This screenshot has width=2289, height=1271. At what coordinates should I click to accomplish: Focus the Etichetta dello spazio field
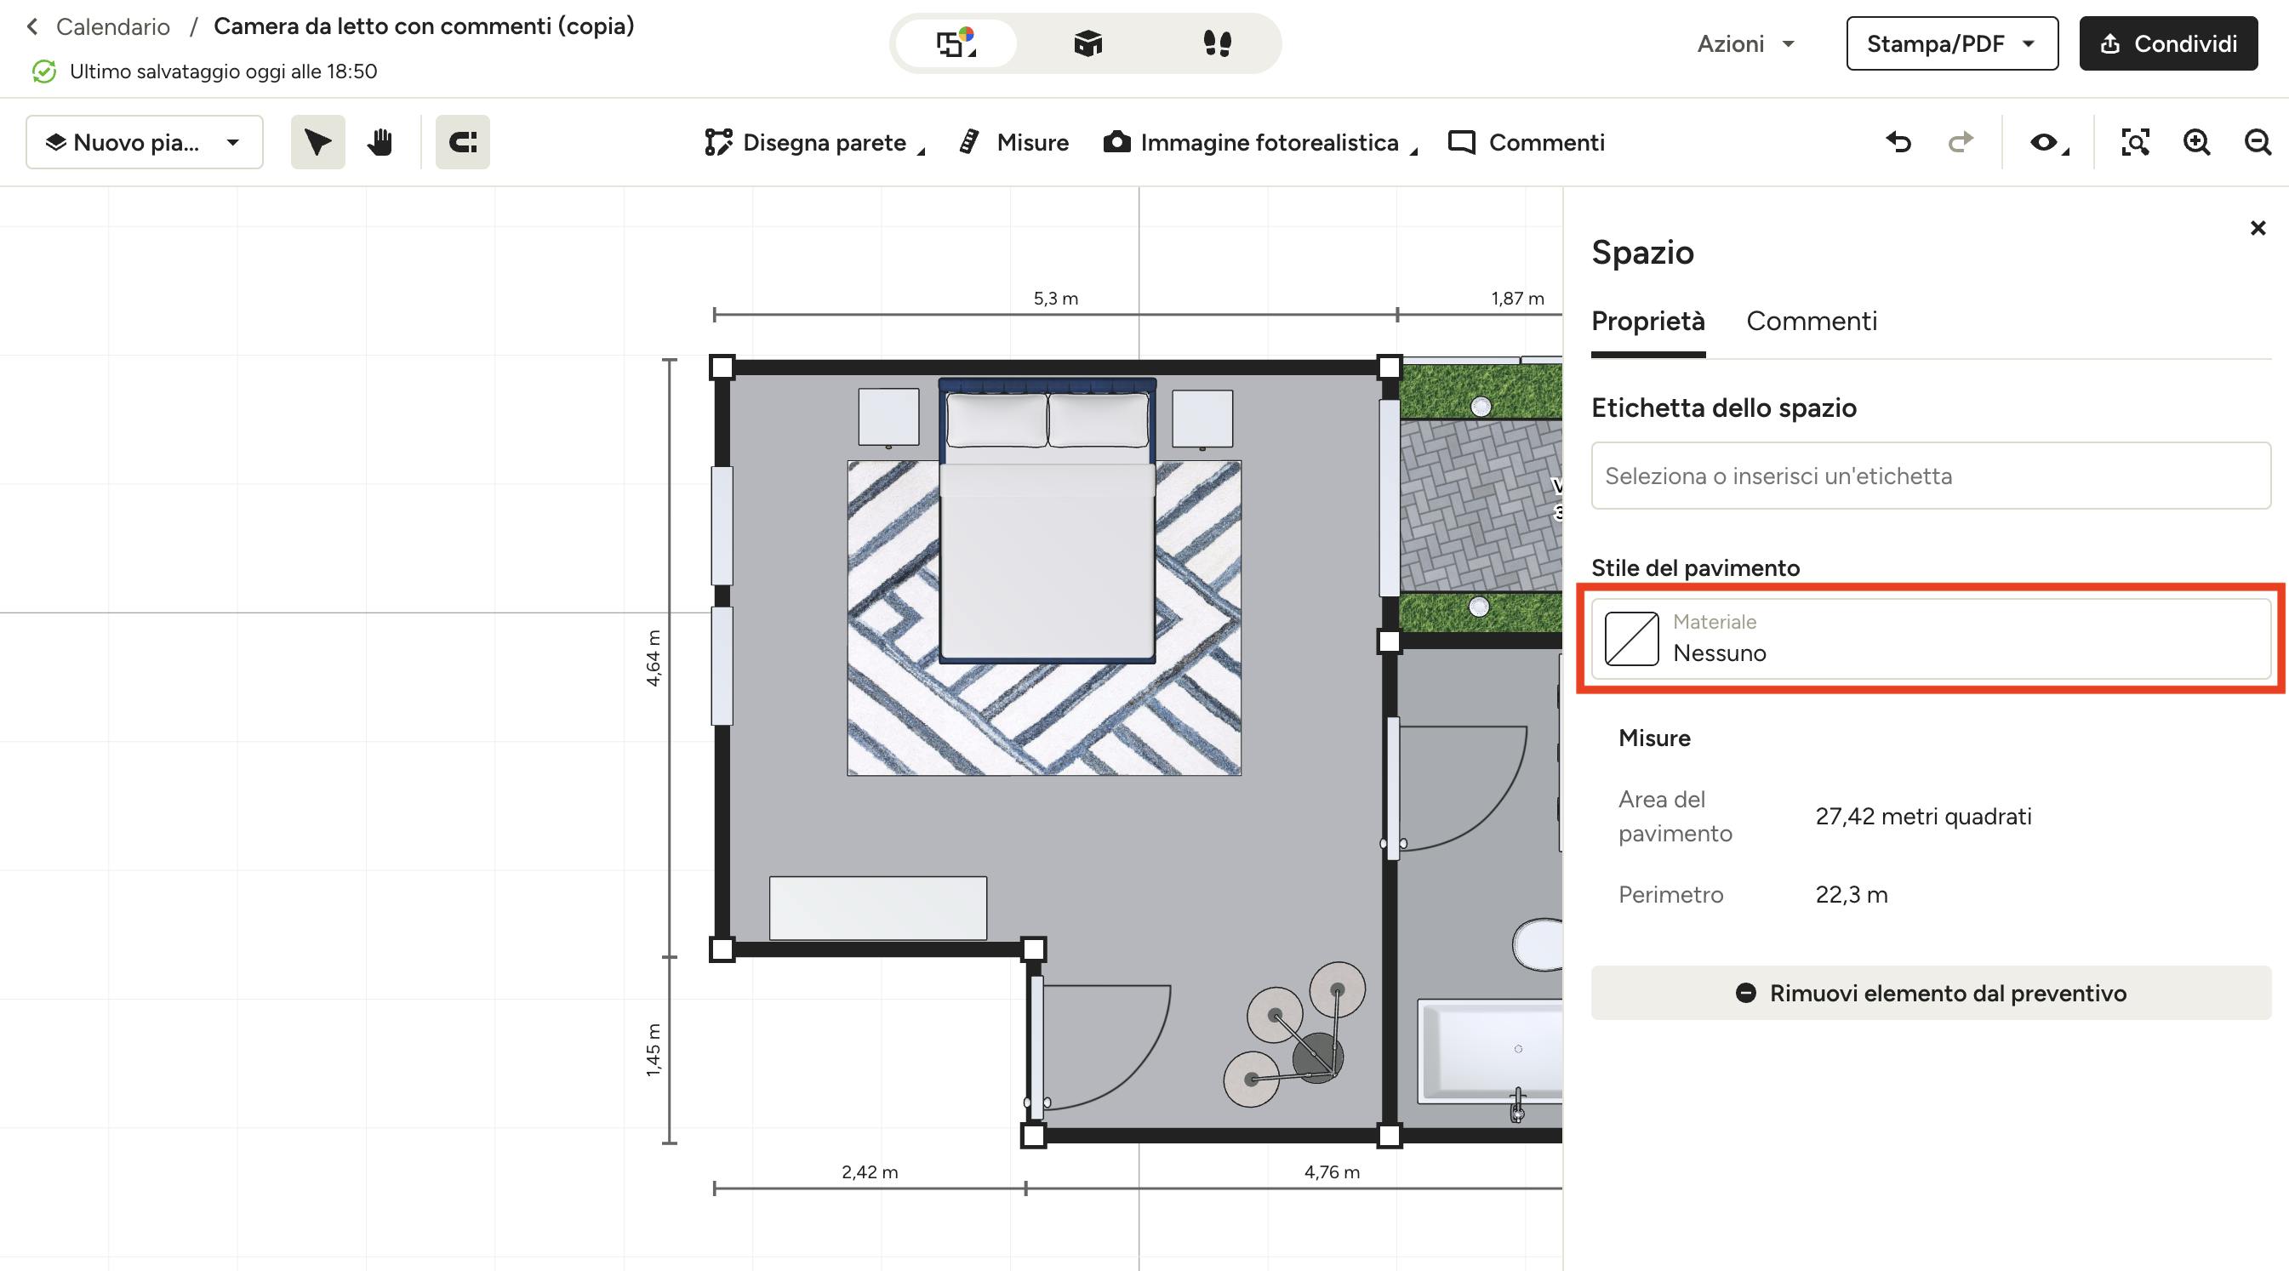coord(1931,476)
